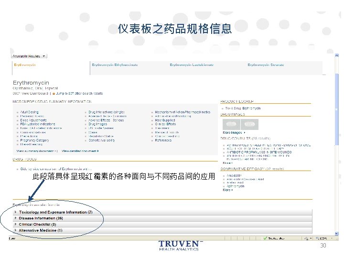Open the References link
This screenshot has height=258, width=344.
pos(163,140)
